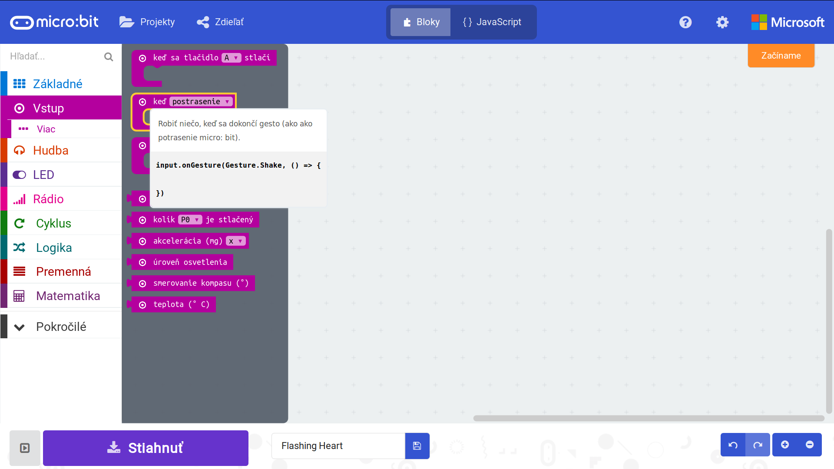Undo the last action
Image resolution: width=834 pixels, height=469 pixels.
tap(733, 445)
